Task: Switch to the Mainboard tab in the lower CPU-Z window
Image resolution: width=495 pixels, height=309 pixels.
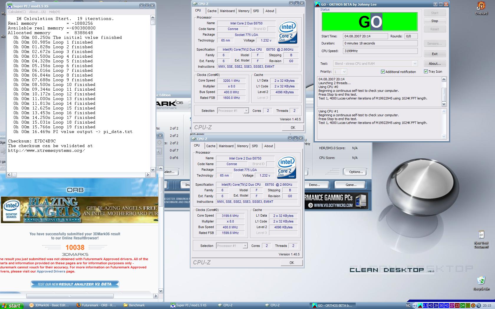Action: pos(226,146)
